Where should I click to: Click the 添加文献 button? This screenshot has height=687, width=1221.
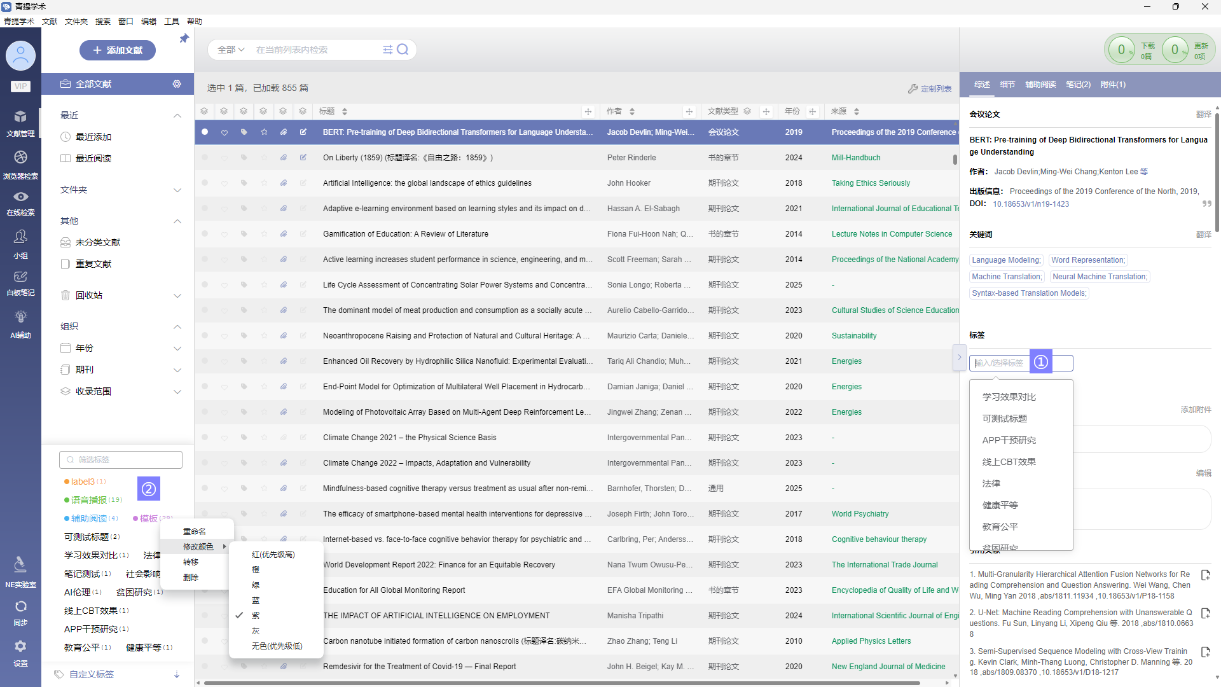117,50
